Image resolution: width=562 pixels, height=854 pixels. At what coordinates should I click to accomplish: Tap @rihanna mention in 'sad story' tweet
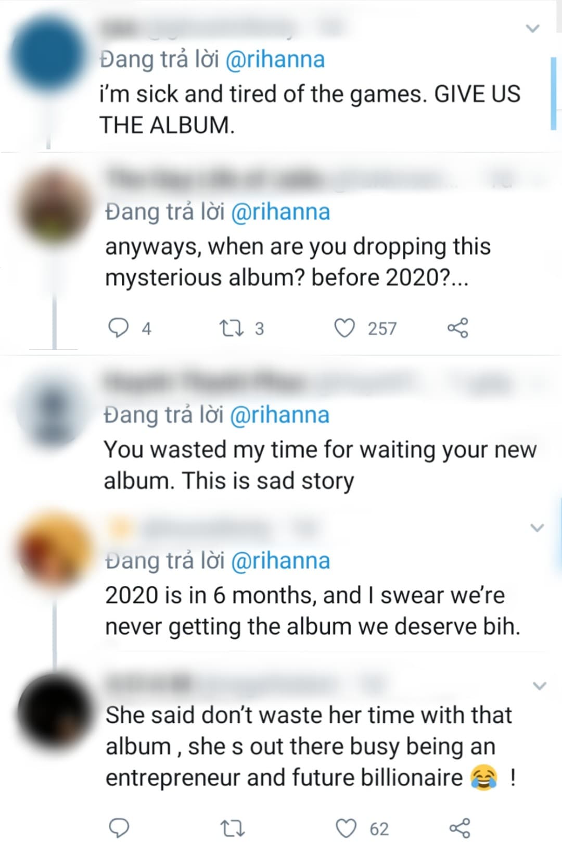point(279,415)
